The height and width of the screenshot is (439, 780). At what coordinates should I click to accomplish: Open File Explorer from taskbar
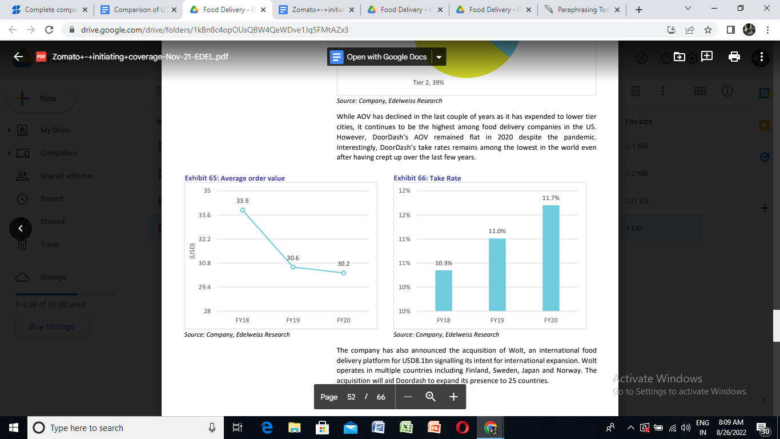[x=294, y=428]
